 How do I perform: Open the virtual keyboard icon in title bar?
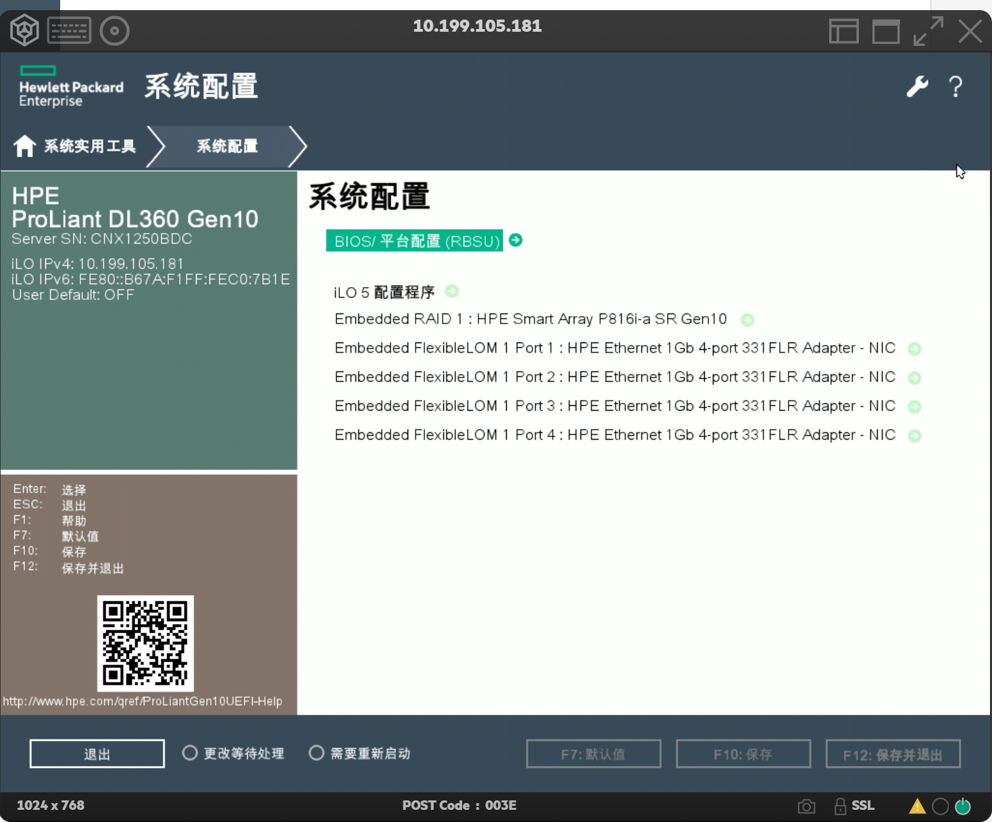click(69, 30)
